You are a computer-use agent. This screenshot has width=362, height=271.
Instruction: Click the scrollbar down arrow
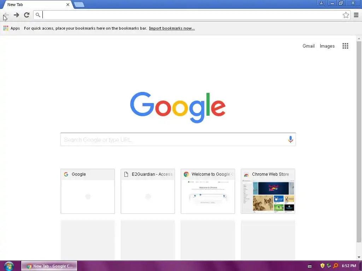pyautogui.click(x=359, y=257)
